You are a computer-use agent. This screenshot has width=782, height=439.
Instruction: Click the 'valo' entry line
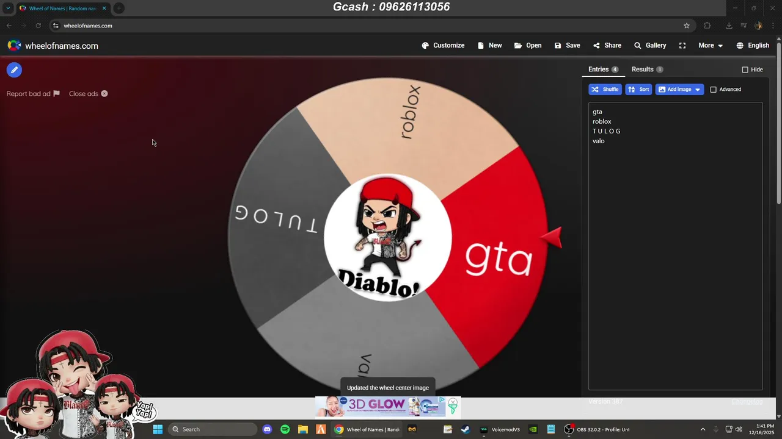(598, 141)
